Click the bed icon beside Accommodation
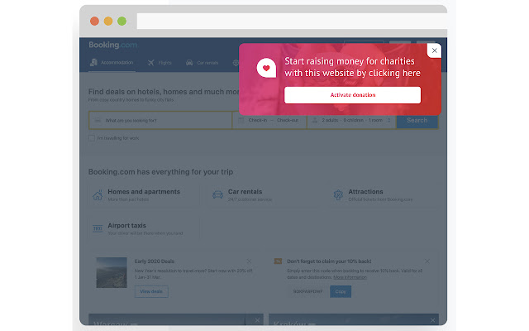 93,63
